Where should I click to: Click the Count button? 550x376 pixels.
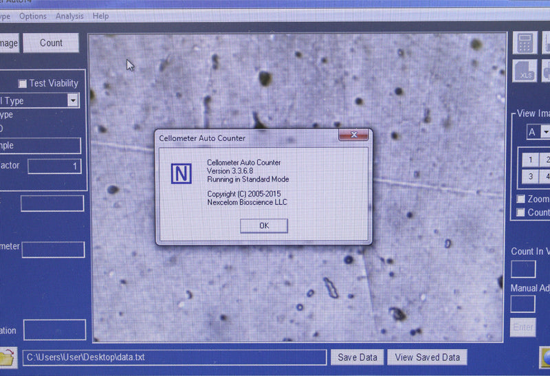pyautogui.click(x=51, y=43)
